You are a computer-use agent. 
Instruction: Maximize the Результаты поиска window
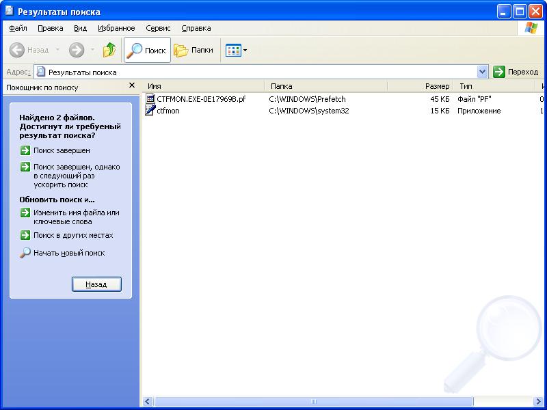click(520, 12)
